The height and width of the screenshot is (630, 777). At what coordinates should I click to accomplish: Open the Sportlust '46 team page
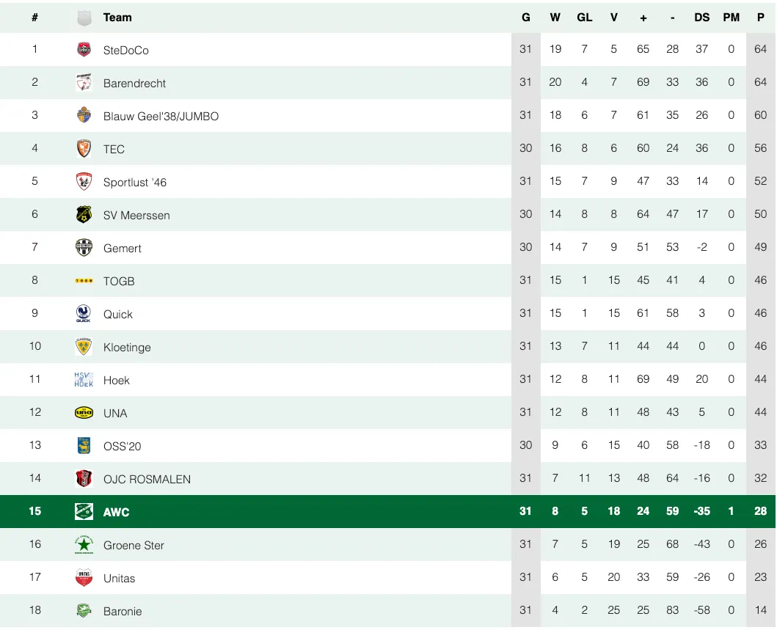click(x=135, y=182)
